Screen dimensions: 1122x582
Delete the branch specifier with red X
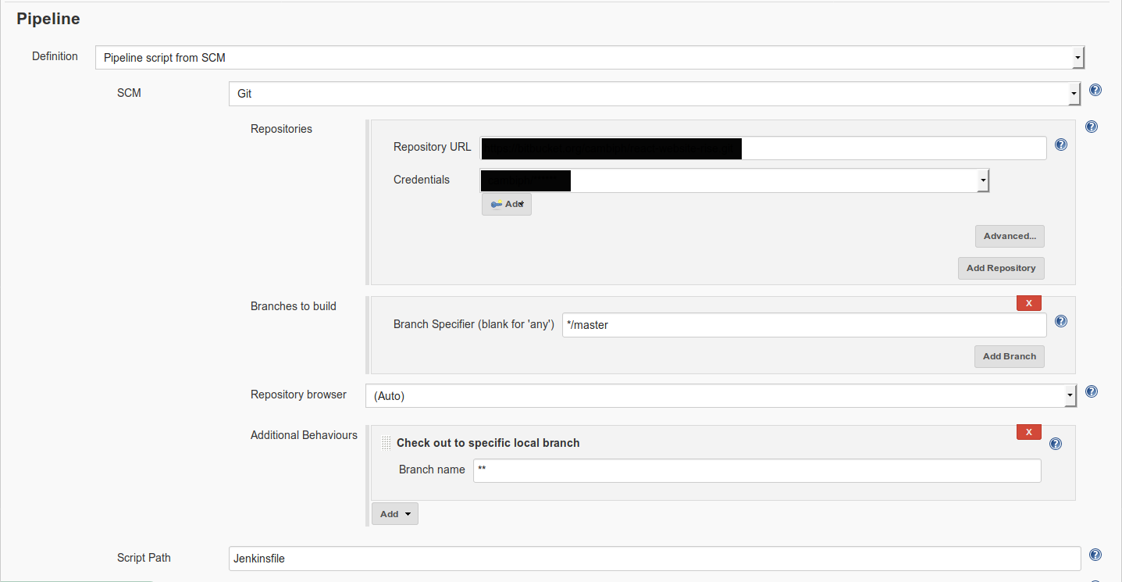pyautogui.click(x=1028, y=303)
